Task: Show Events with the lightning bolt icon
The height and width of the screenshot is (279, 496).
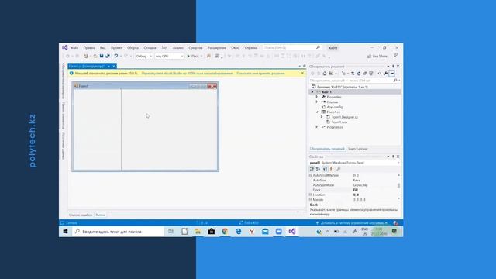Action: [331, 169]
